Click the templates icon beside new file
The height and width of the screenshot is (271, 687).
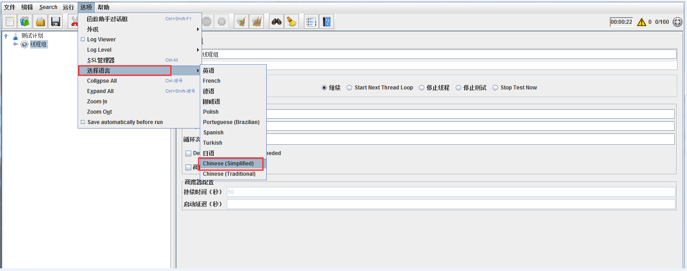[x=25, y=21]
